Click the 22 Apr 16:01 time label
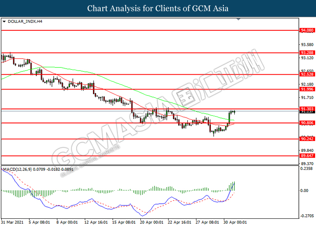Screen dimensions: 316x226 [179, 222]
